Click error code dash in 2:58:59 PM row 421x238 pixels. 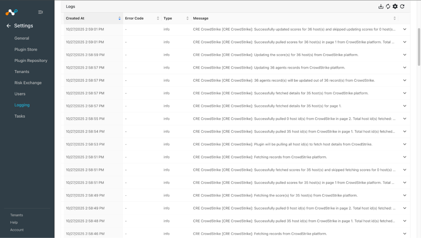tap(126, 55)
